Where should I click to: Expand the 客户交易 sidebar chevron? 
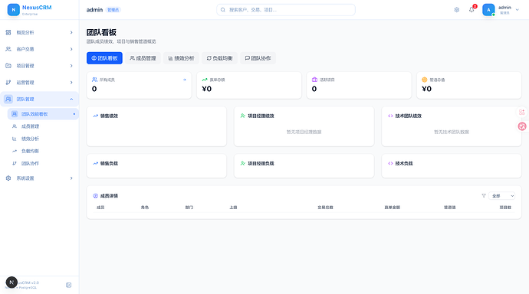(x=71, y=49)
